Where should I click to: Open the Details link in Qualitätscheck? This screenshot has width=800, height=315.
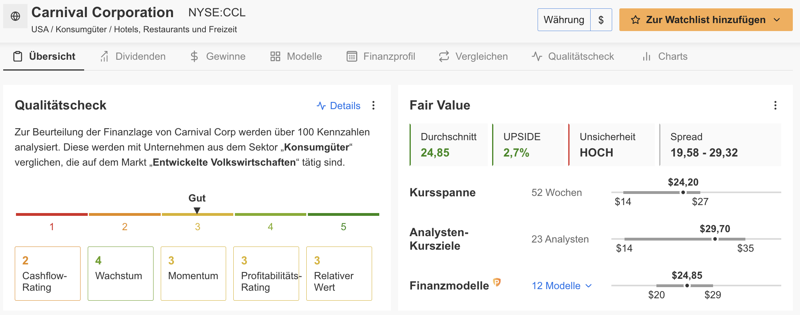tap(345, 106)
